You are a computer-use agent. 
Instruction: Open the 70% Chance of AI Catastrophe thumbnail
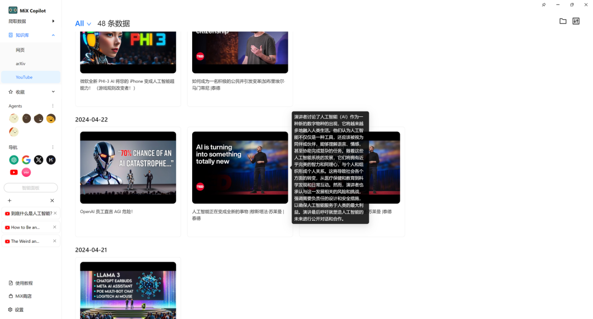(128, 167)
